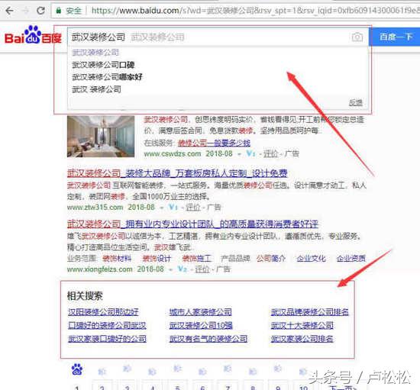Click the green secure lock icon
420x390 pixels.
click(x=58, y=11)
